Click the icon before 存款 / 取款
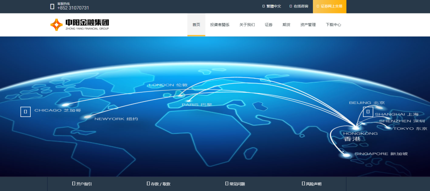This screenshot has width=430, height=191. 148,183
